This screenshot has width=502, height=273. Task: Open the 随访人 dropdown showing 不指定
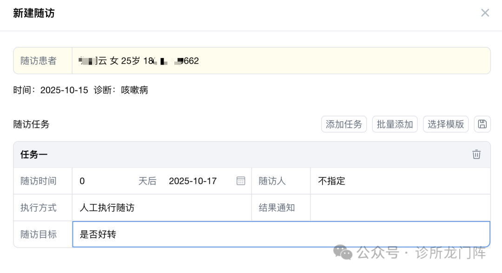tap(400, 181)
